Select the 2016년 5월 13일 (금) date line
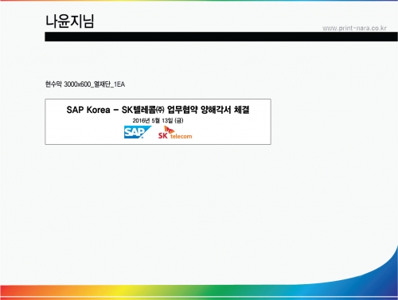 158,121
